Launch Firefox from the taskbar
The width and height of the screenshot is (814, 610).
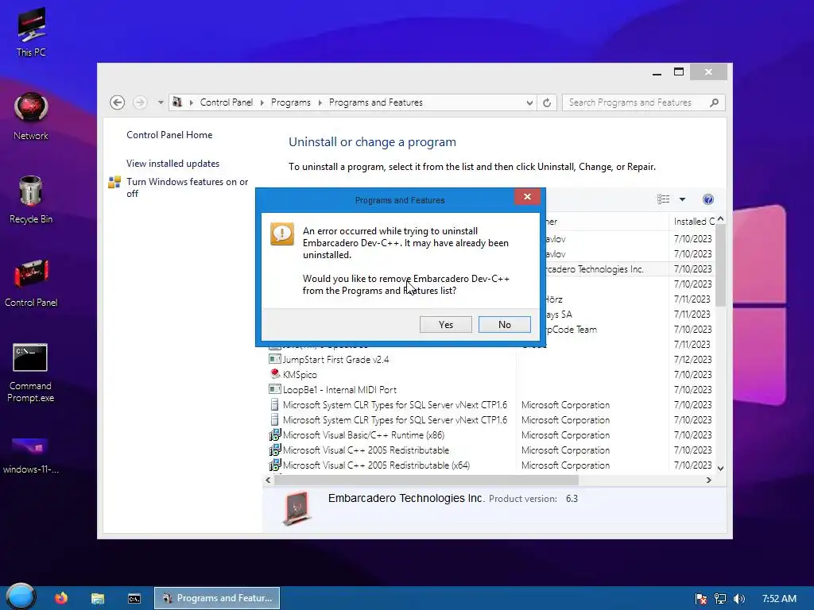click(61, 598)
